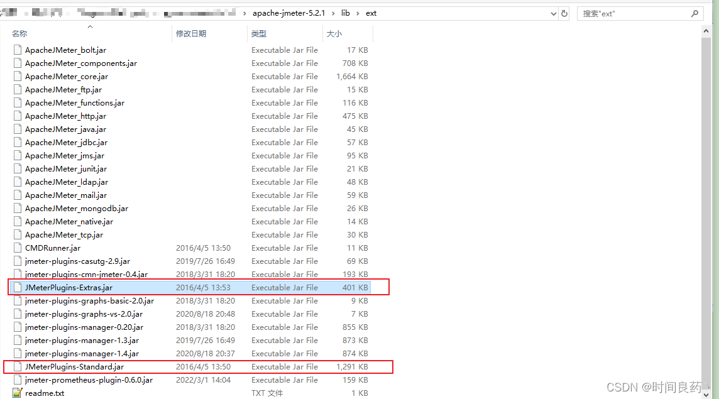
Task: Click the file icon of jmeter-plugins-casutg-2.9.jar
Action: (x=18, y=261)
